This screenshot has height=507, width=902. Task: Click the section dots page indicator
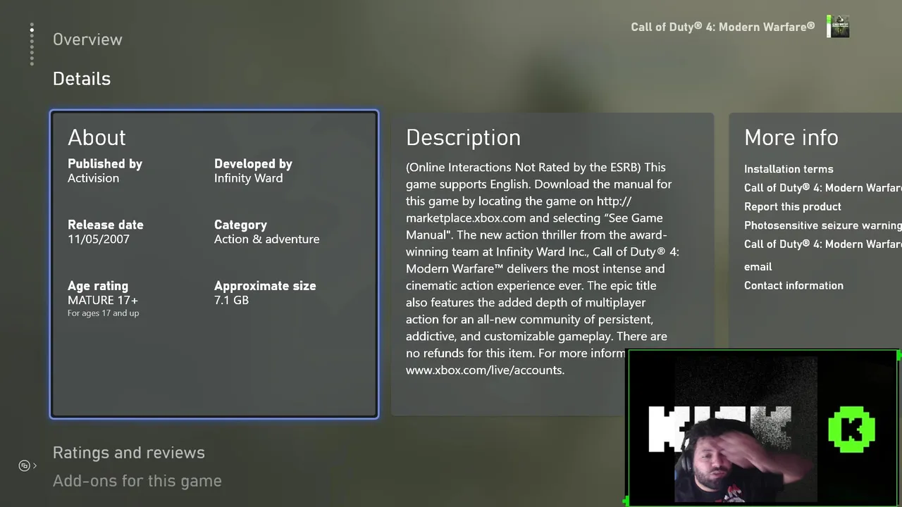[x=32, y=44]
